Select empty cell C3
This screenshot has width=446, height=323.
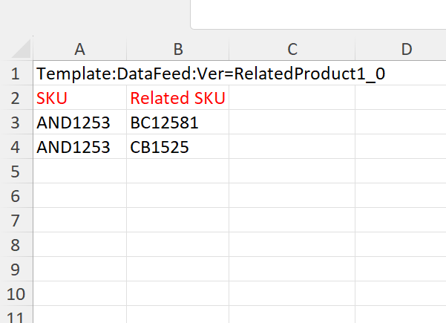click(292, 122)
